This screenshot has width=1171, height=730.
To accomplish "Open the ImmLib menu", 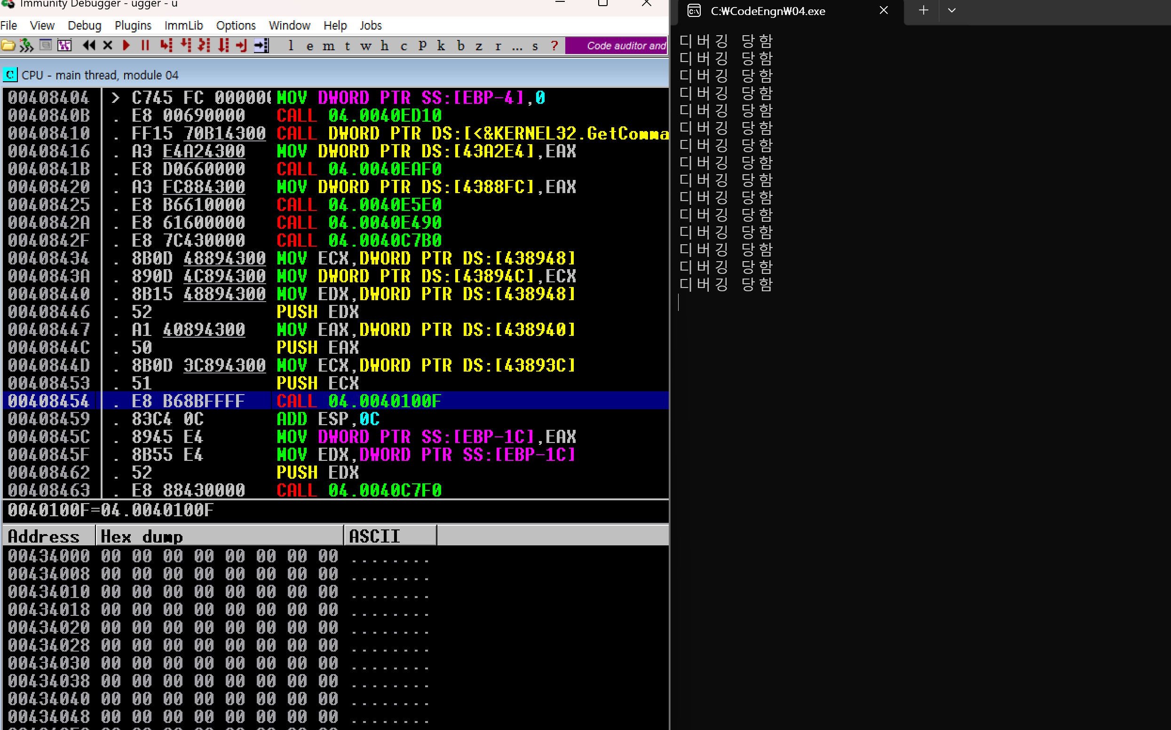I will tap(183, 25).
